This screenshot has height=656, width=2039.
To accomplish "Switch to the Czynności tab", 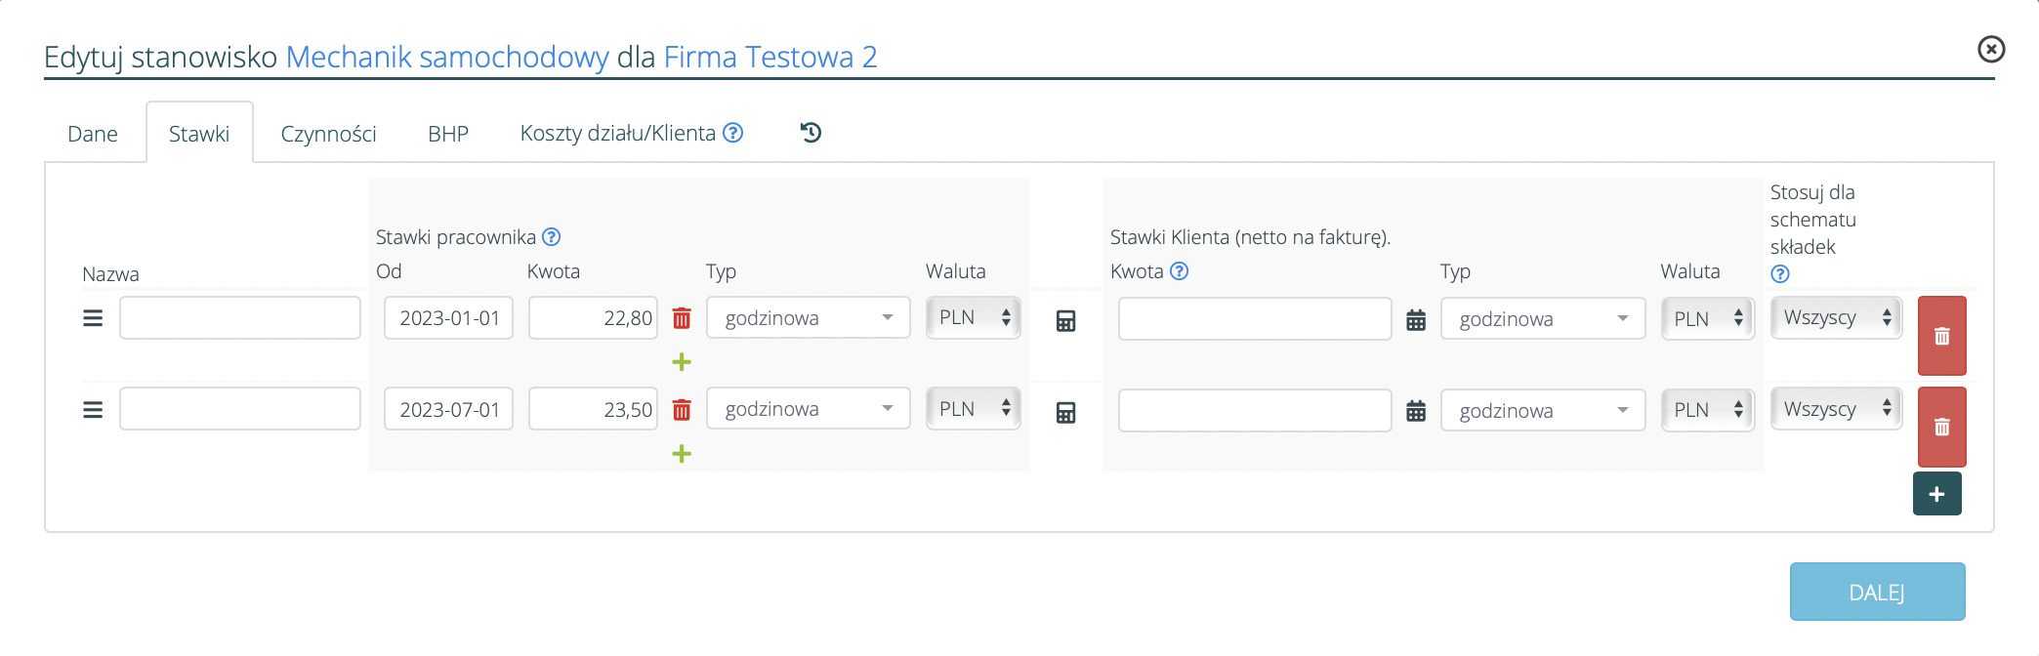I will coord(328,134).
